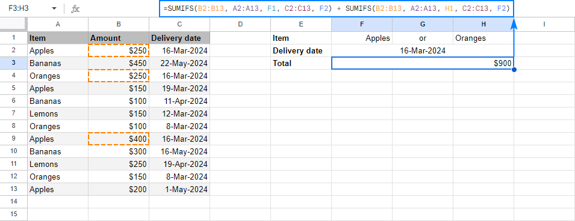Select the Bananas cell in row 3

coord(58,63)
